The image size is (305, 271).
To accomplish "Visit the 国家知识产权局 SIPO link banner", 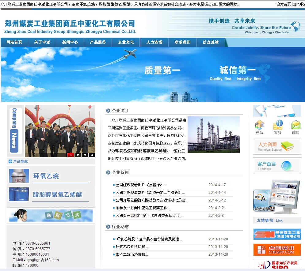I will click(277, 264).
